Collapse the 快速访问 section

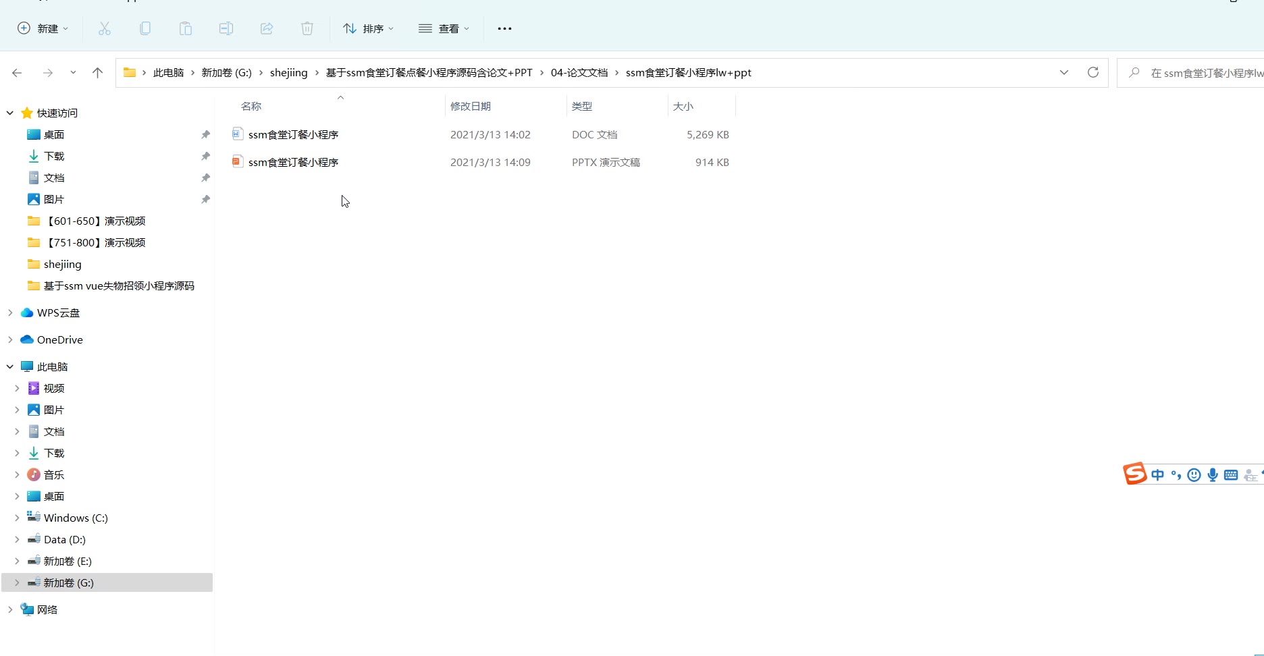pyautogui.click(x=10, y=113)
